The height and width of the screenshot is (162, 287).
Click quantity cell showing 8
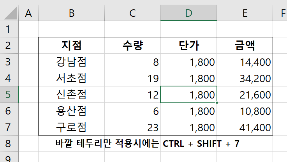(x=132, y=62)
